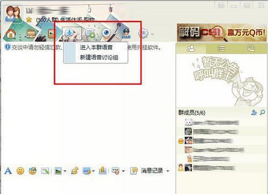Switch to the list view tab
The height and width of the screenshot is (194, 268).
pos(221,48)
